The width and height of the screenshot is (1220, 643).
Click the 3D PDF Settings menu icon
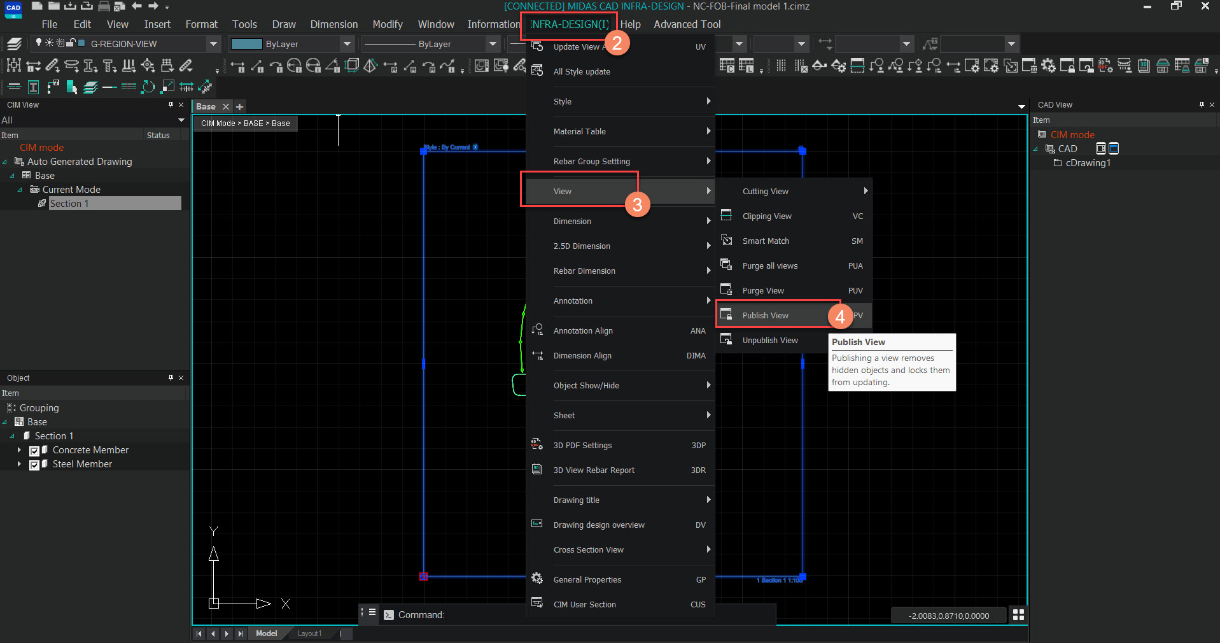537,444
